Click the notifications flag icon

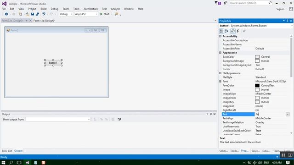pos(218,3)
